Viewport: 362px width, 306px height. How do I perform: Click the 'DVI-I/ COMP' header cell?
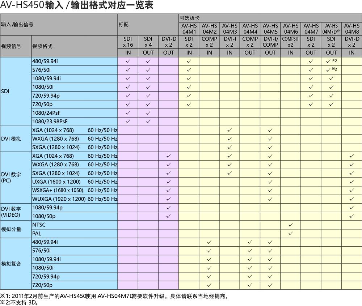[270, 42]
